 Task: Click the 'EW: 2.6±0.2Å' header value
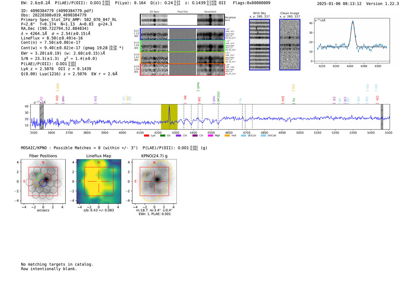[x=35, y=3]
